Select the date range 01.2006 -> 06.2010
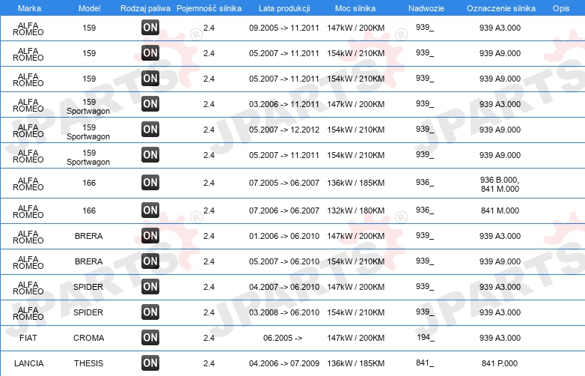This screenshot has height=376, width=585. tap(284, 236)
